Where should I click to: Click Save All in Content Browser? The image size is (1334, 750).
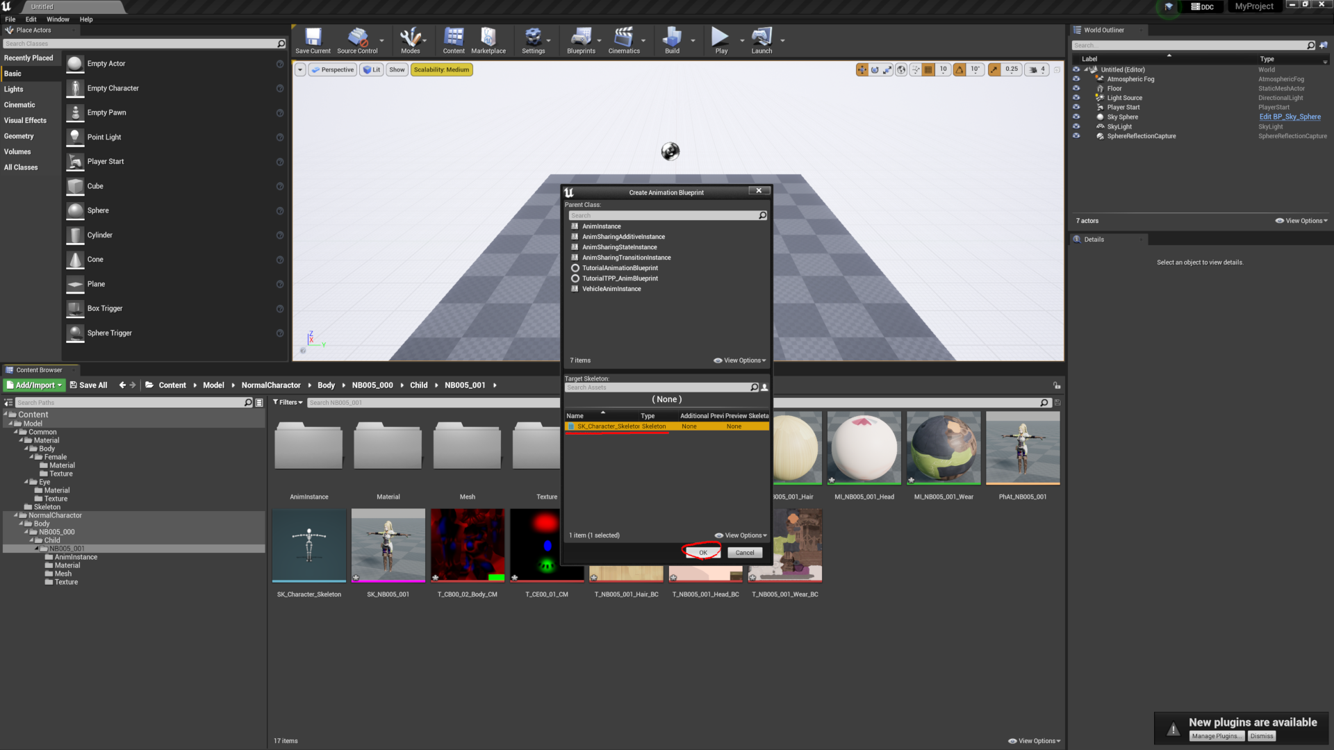[88, 385]
